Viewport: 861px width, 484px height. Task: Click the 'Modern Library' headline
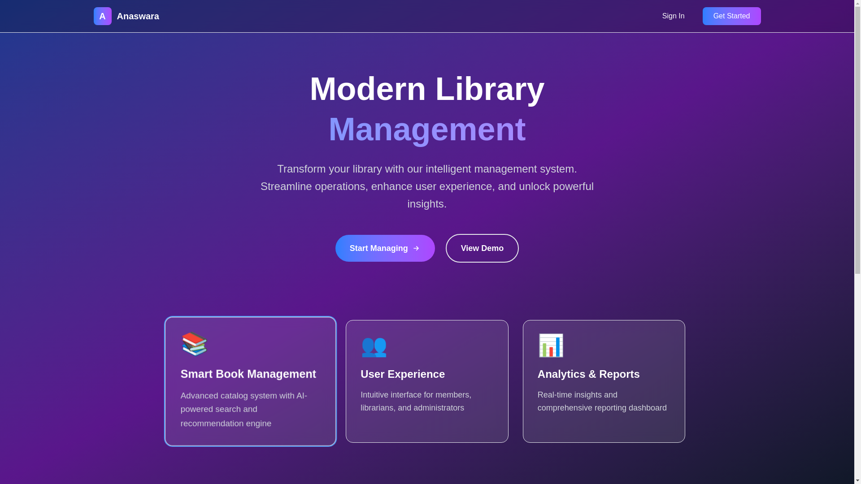point(427,89)
